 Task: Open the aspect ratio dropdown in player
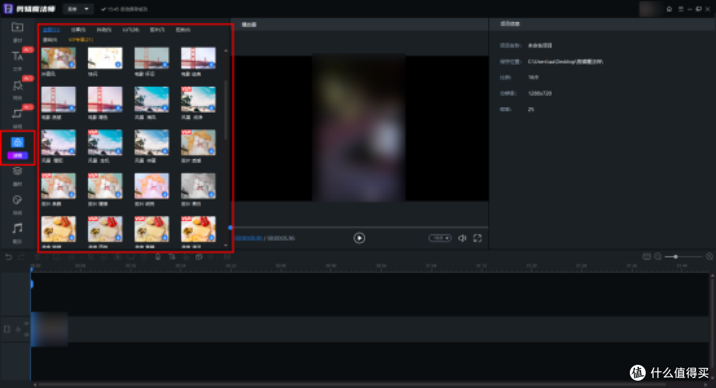click(440, 238)
